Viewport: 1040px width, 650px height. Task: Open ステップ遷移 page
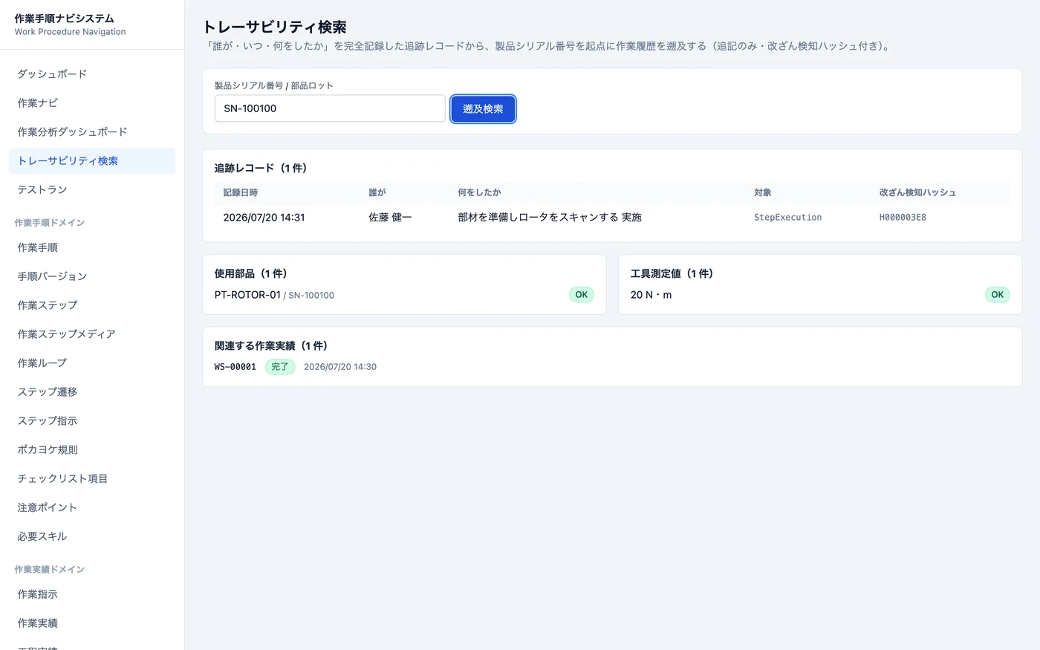point(92,393)
